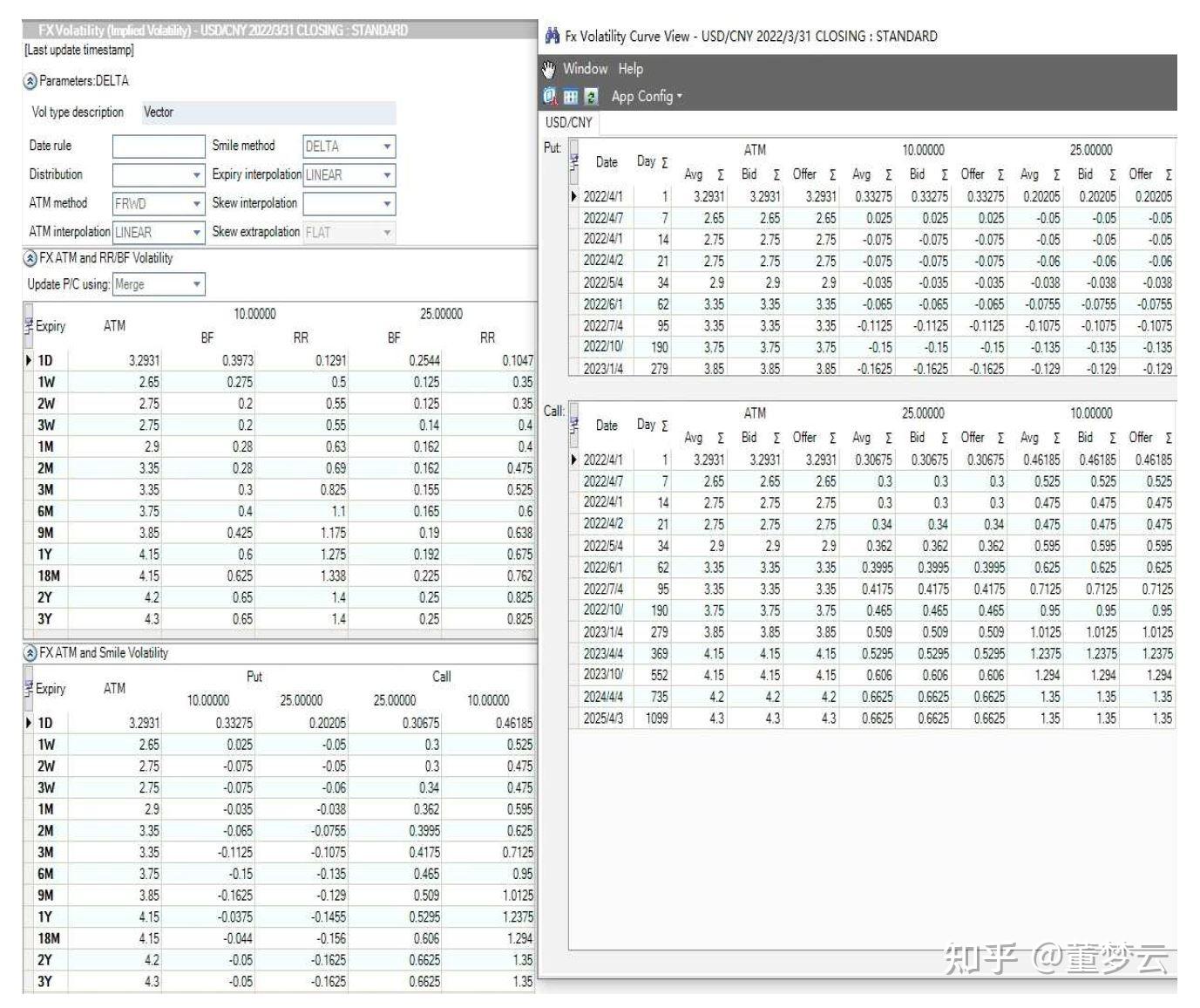This screenshot has height=1008, width=1200.
Task: Click the Date rule input field
Action: pos(158,146)
